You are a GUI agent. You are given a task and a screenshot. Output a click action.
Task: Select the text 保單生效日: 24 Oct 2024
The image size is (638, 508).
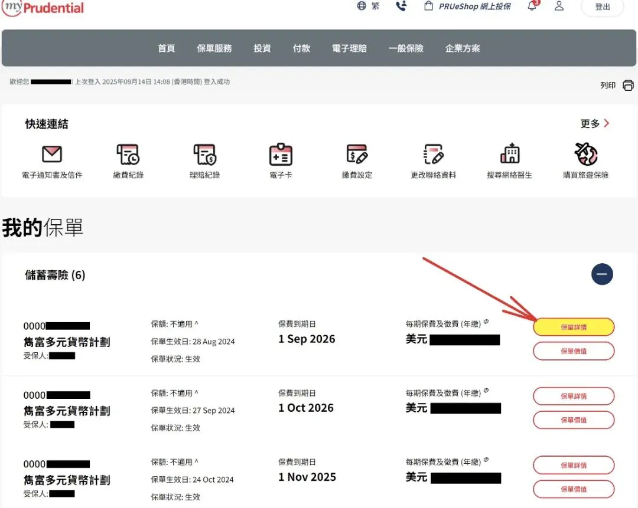click(x=192, y=480)
